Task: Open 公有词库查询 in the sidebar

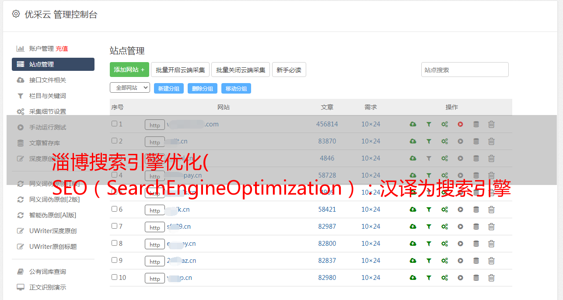Action: click(x=48, y=272)
